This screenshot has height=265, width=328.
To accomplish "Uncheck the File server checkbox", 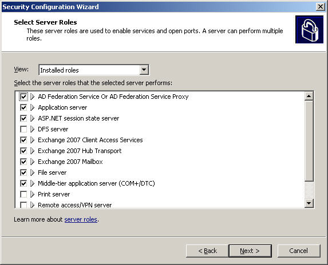I will point(23,172).
